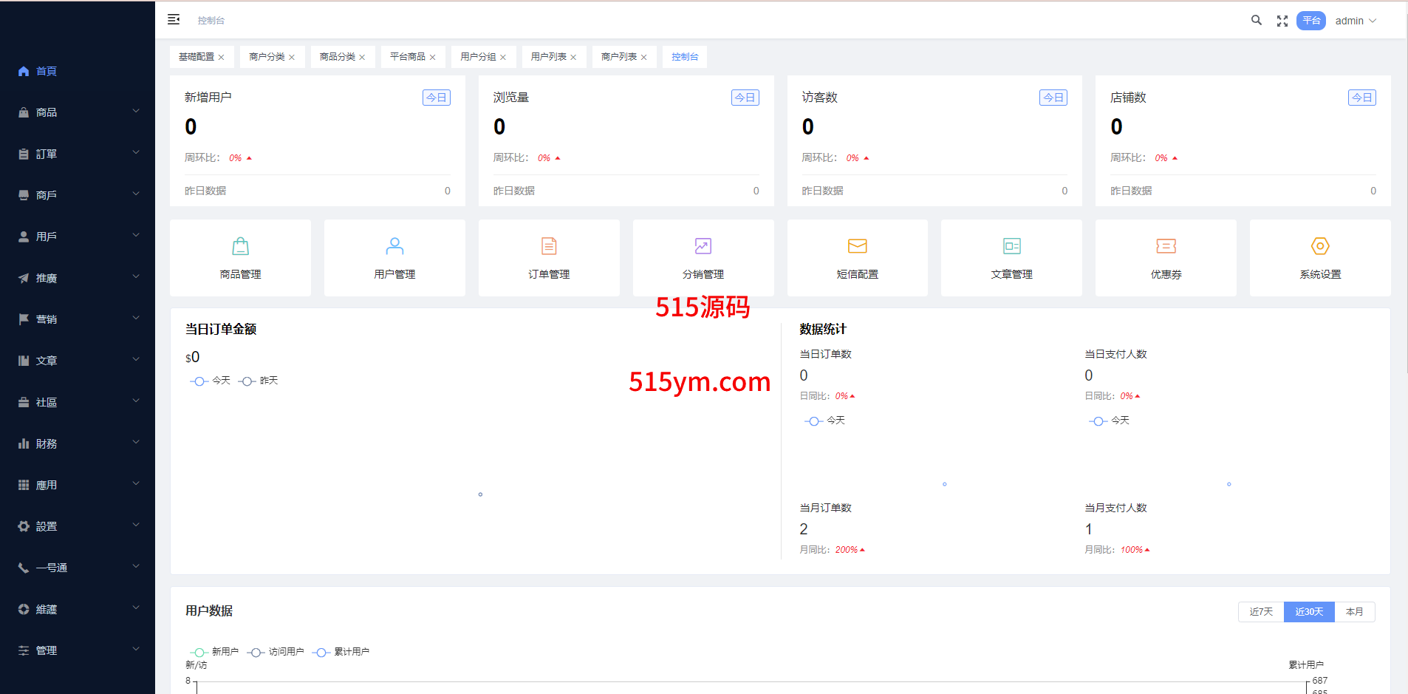Toggle 新用户 legend in user data chart

click(214, 652)
